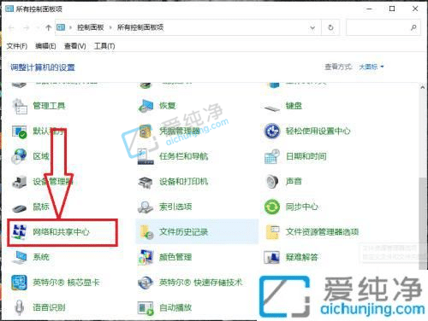Screen dimensions: 428x321
Task: Click the 控制面板 breadcrumb segment
Action: [91, 27]
